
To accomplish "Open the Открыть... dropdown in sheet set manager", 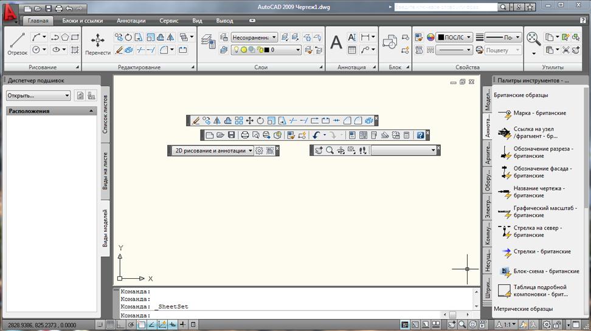I will [x=38, y=95].
